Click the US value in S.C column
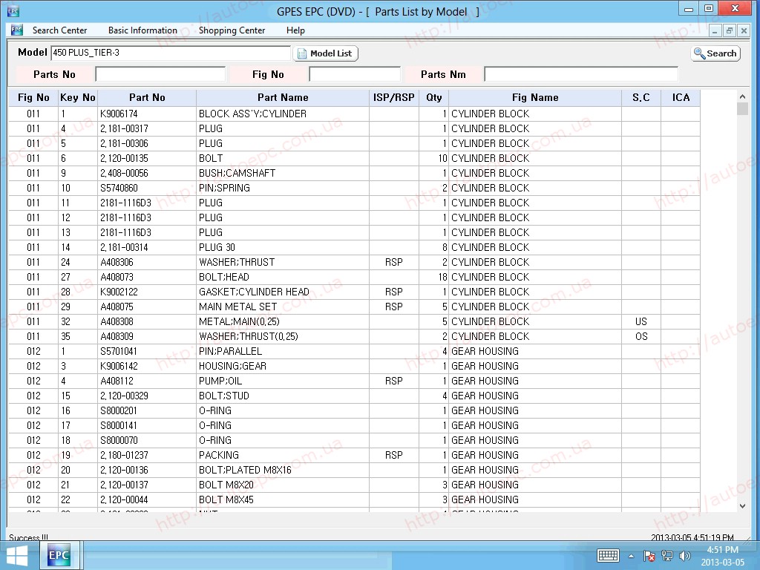 point(641,321)
